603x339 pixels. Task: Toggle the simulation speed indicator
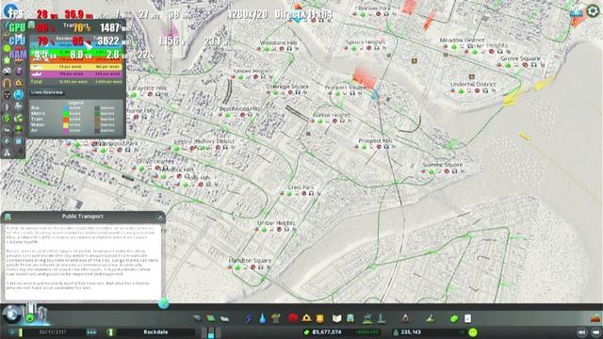[21, 332]
